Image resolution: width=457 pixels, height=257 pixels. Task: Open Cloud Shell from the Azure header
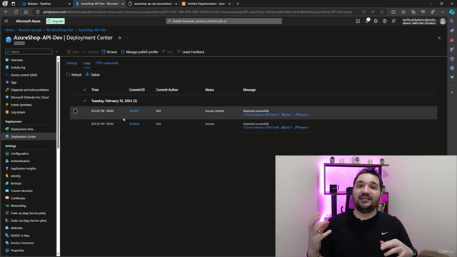358,21
